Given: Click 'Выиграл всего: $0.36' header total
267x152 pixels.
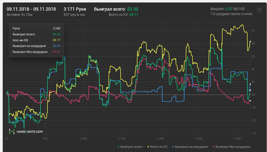Looking at the screenshot, I should [116, 9].
